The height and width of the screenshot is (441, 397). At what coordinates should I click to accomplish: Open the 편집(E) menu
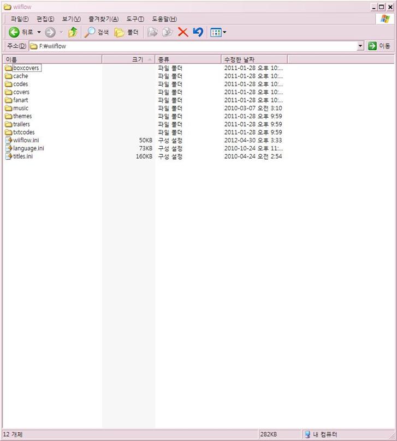[x=45, y=19]
